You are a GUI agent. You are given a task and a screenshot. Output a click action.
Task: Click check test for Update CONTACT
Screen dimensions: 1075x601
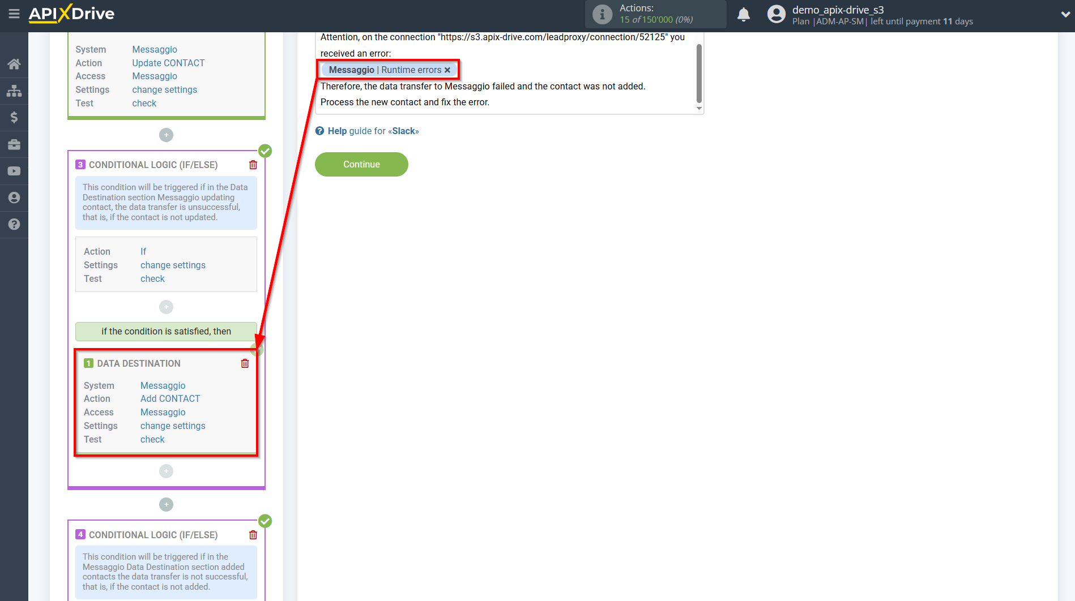pyautogui.click(x=144, y=103)
